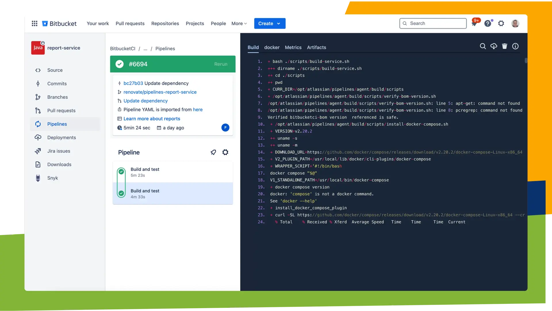552x311 pixels.
Task: Open pipeline settings gear icon
Action: pyautogui.click(x=225, y=152)
